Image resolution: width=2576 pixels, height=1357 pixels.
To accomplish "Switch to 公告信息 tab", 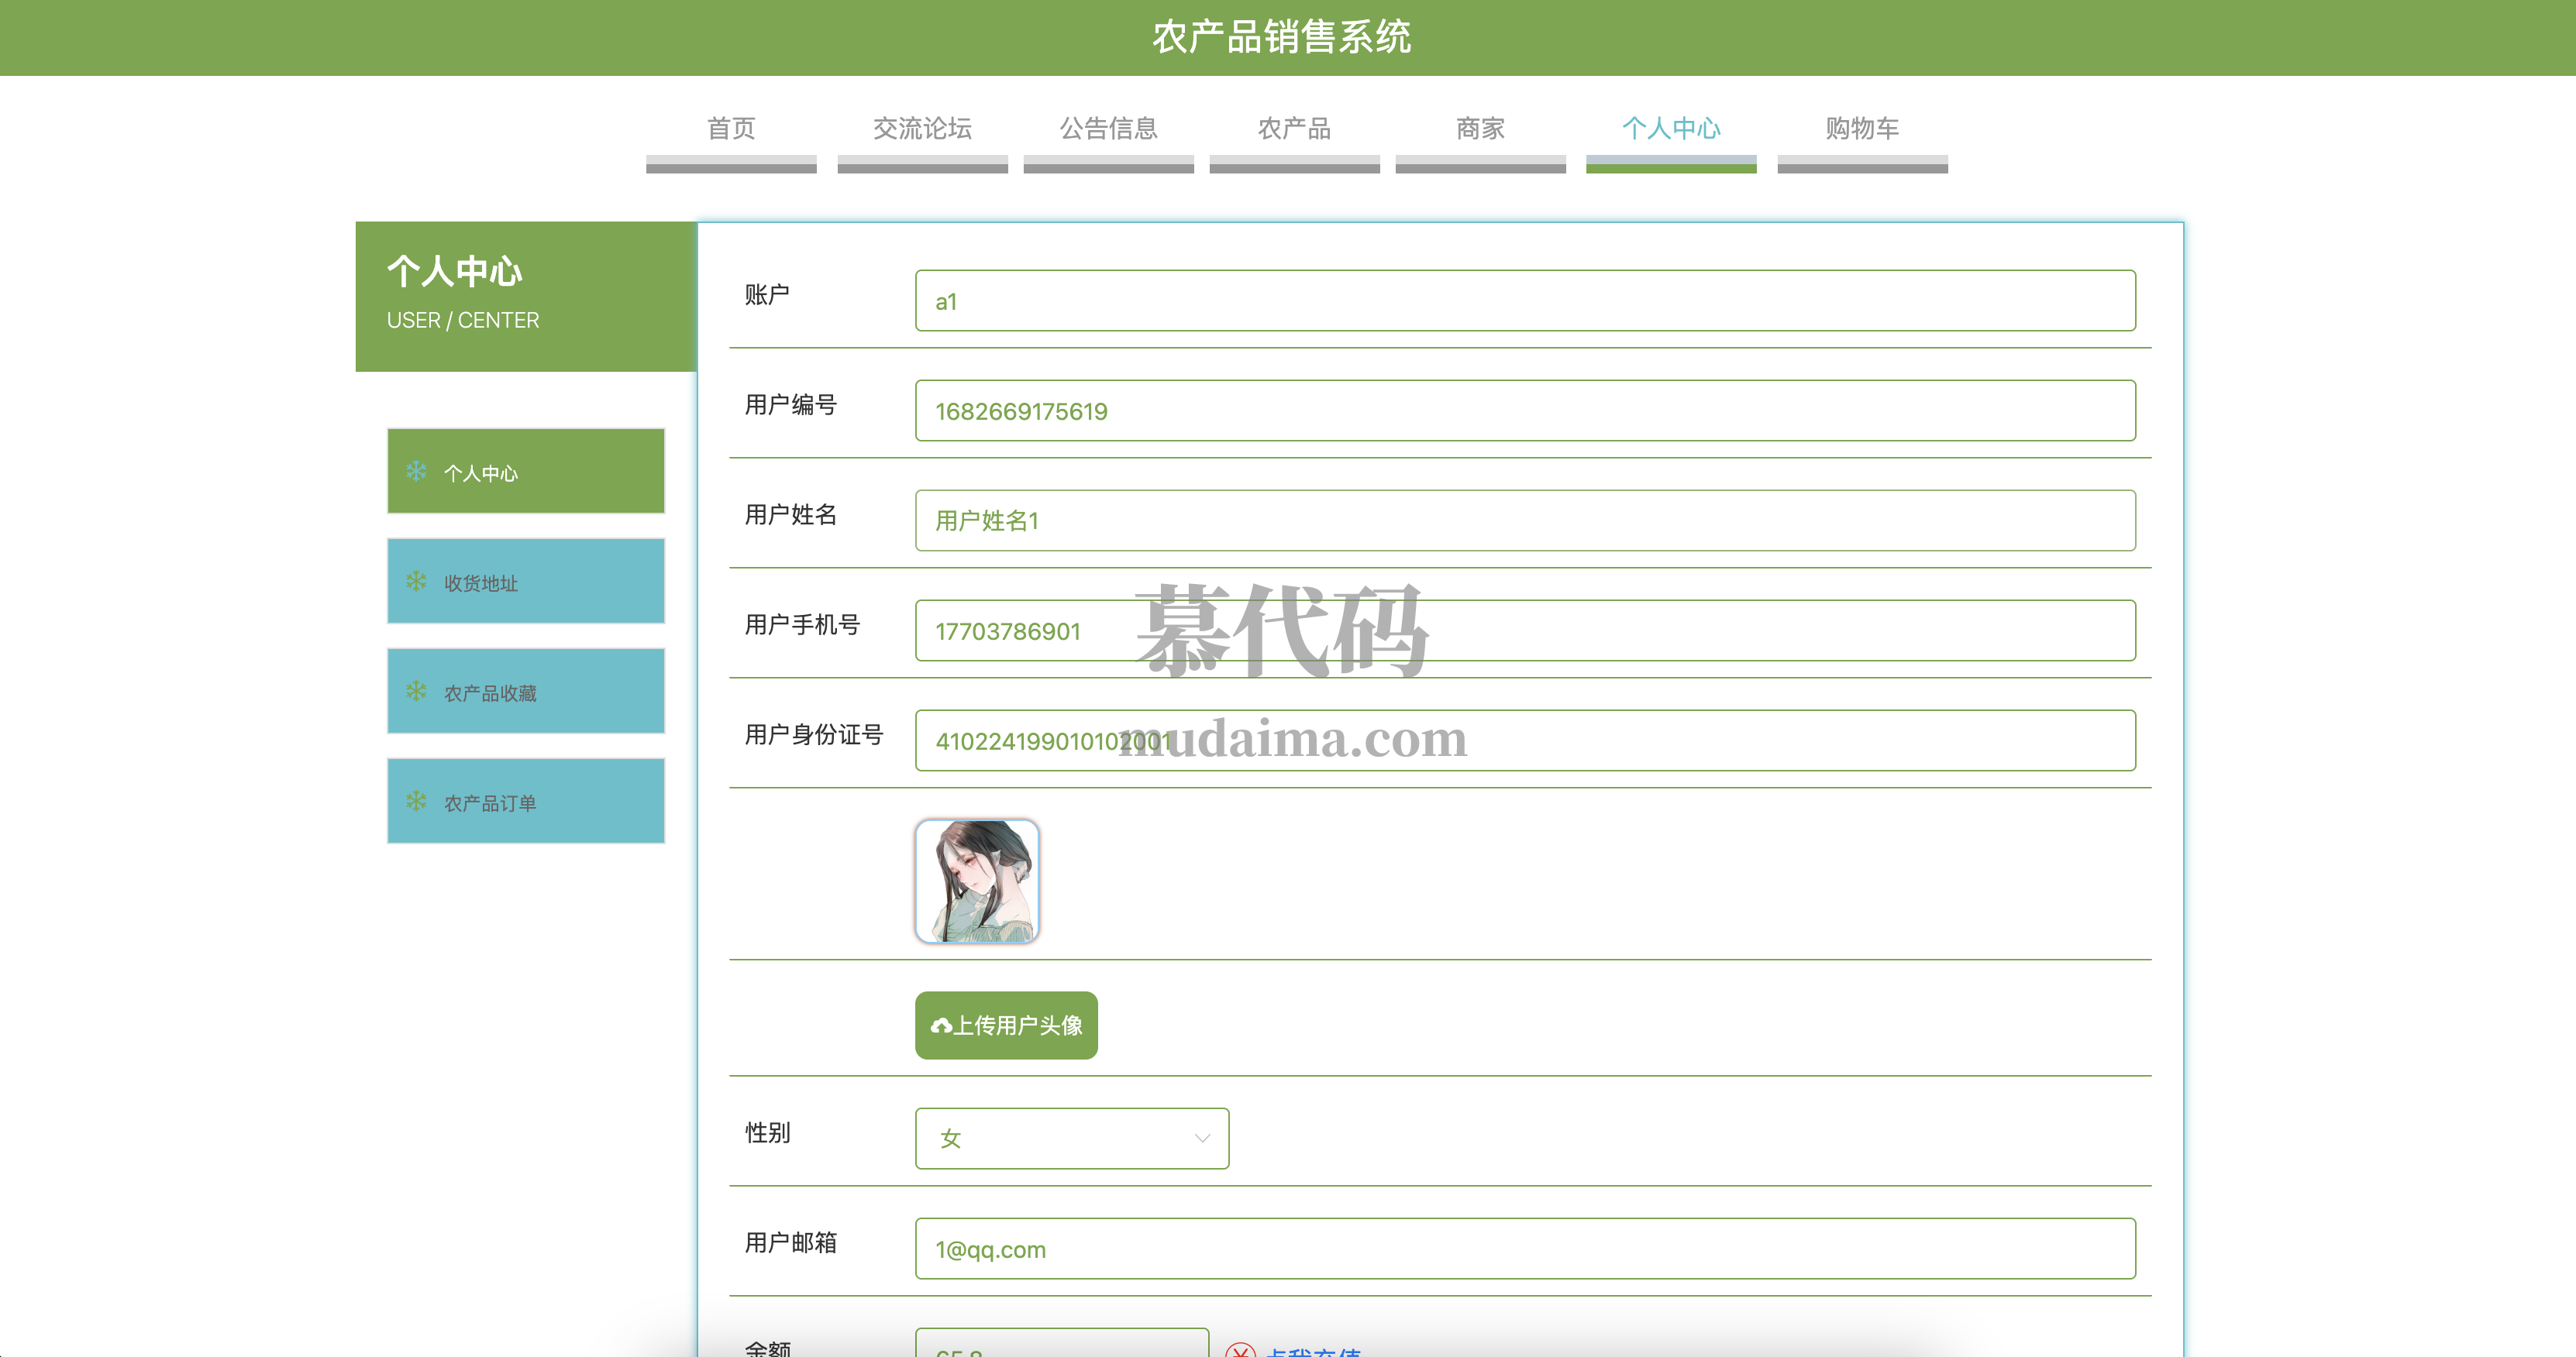I will tap(1108, 129).
